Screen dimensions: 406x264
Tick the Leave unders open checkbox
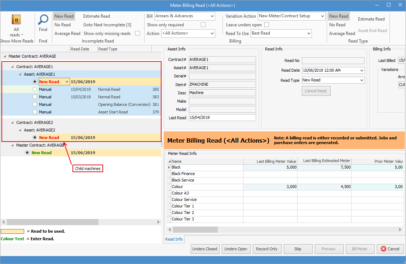(266, 24)
